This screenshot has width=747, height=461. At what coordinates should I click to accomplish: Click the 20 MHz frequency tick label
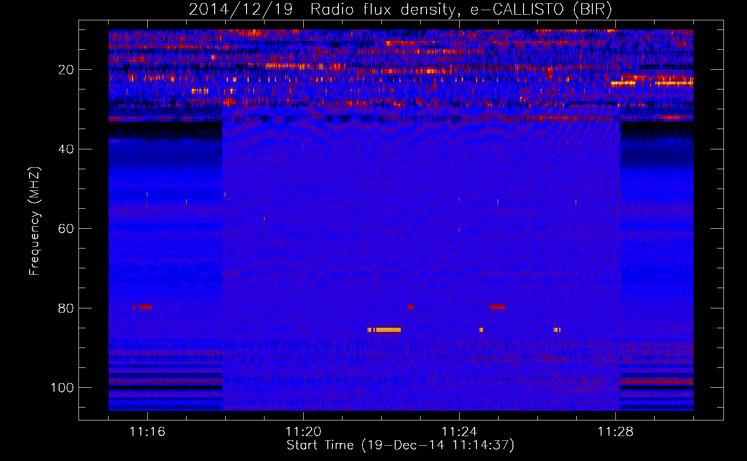tap(66, 70)
